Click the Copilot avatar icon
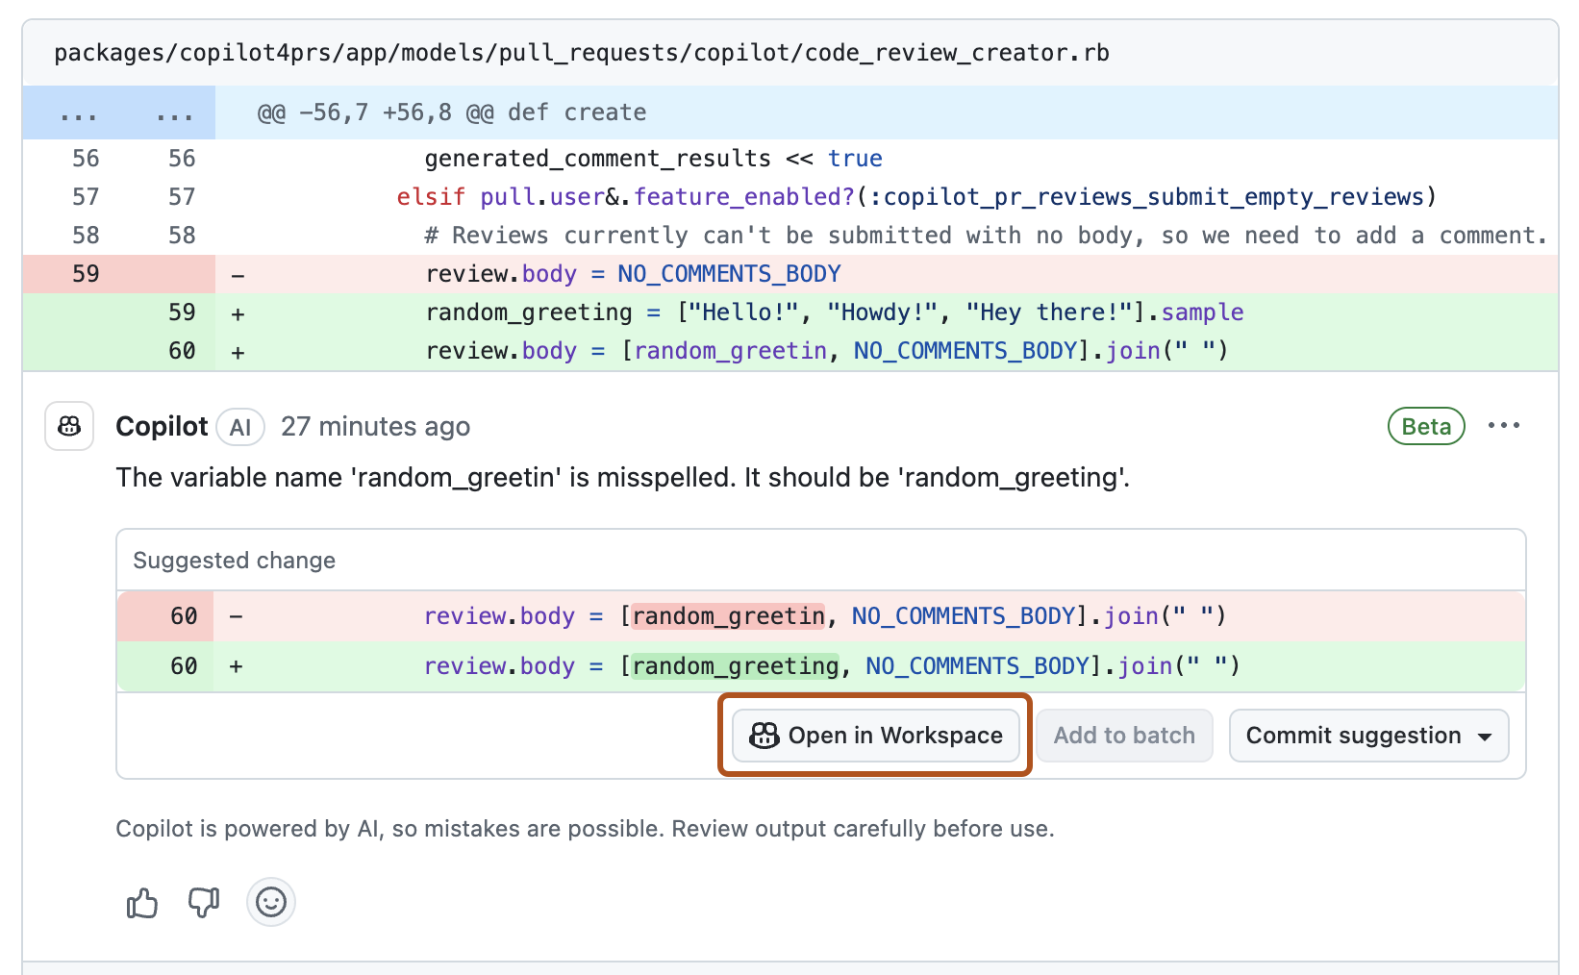The width and height of the screenshot is (1579, 975). coord(69,426)
